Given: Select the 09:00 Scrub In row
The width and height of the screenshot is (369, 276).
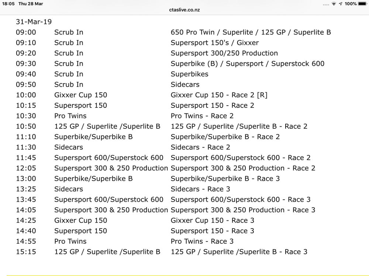Looking at the screenshot, I should tap(173, 32).
